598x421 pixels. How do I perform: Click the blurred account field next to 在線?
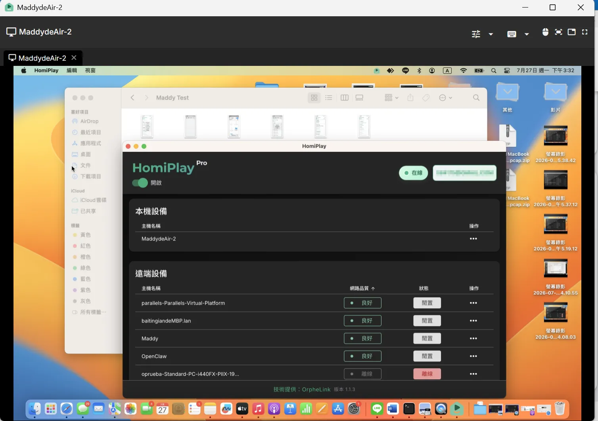464,173
